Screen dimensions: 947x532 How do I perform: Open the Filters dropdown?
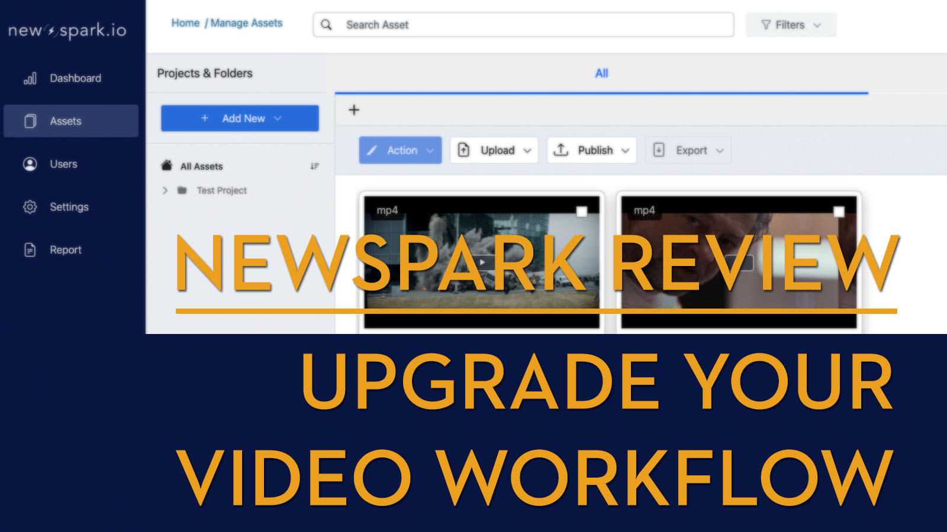791,25
